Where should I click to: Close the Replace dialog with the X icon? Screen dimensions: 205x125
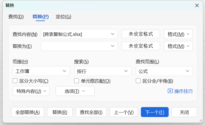click(x=197, y=5)
